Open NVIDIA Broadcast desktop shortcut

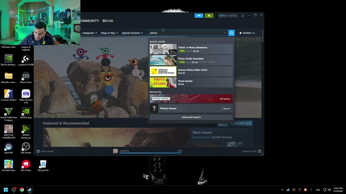click(26, 132)
